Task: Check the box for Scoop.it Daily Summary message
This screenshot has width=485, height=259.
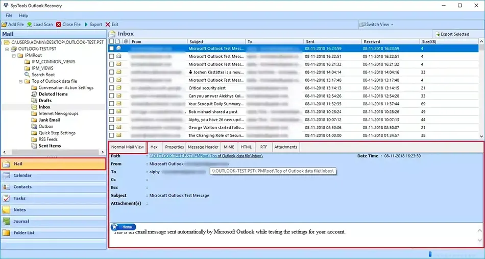Action: tap(111, 104)
